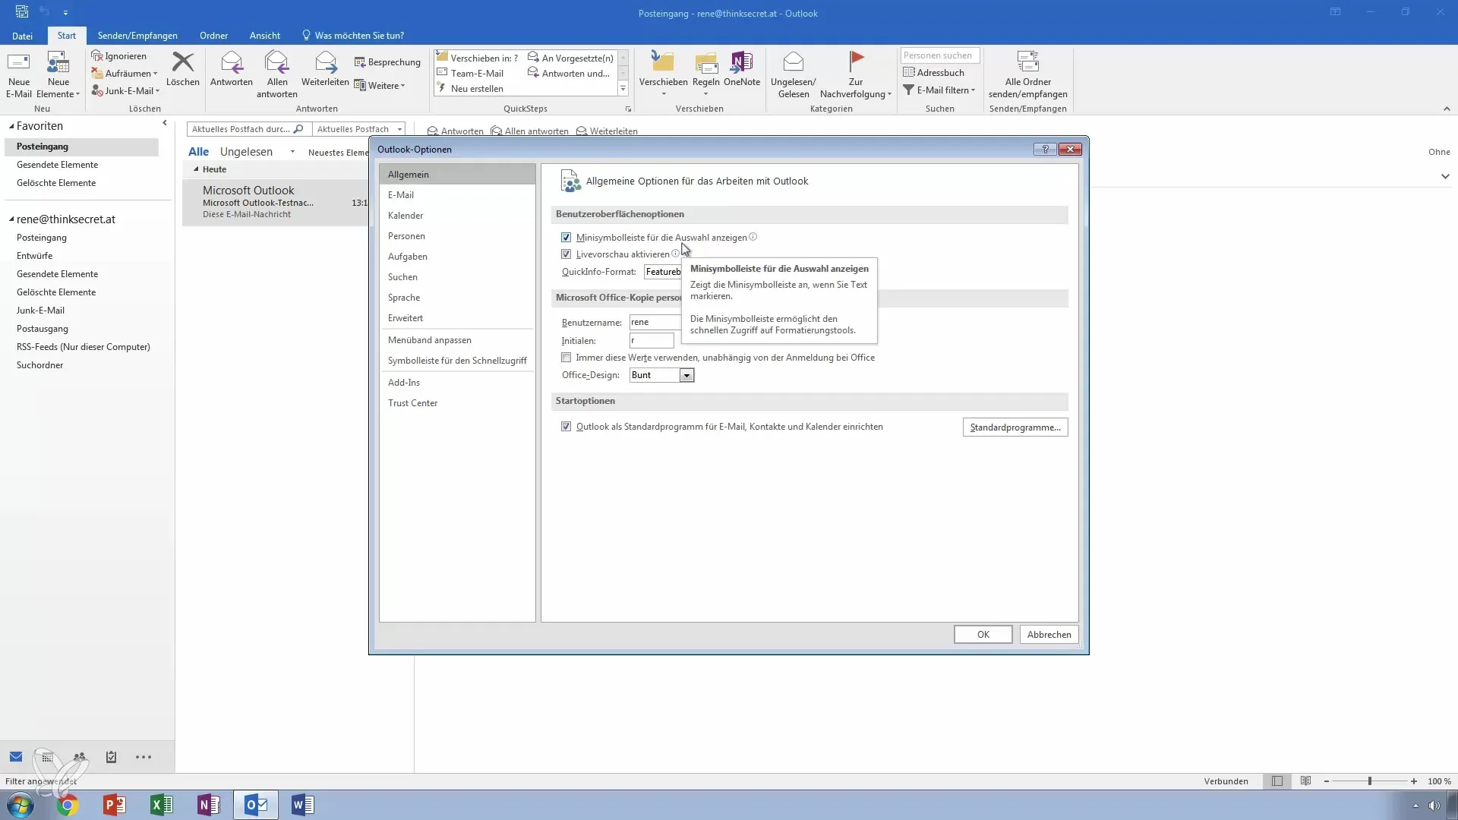The image size is (1458, 820).
Task: Switch to Mail view in the navigation bar
Action: [x=16, y=757]
